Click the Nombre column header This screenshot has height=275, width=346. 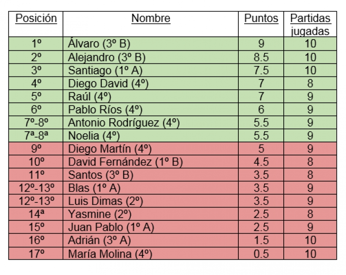151,18
